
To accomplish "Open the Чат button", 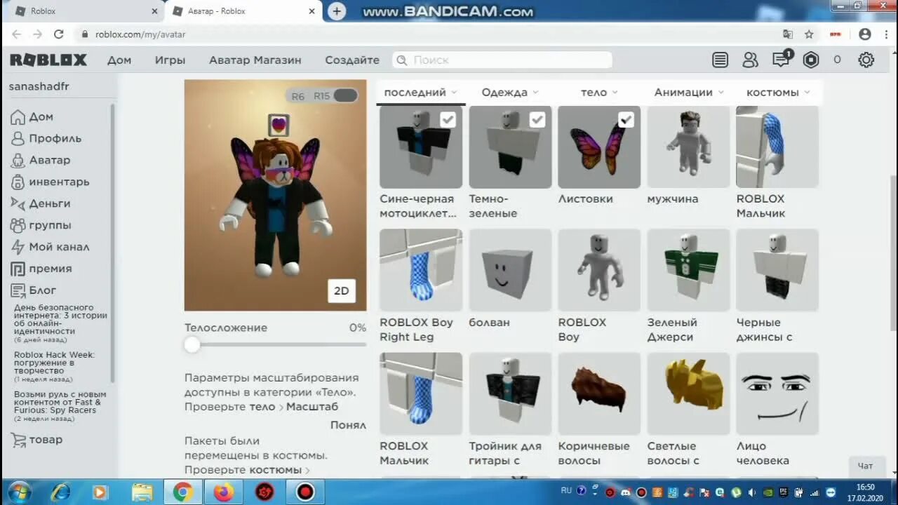I will click(x=866, y=466).
